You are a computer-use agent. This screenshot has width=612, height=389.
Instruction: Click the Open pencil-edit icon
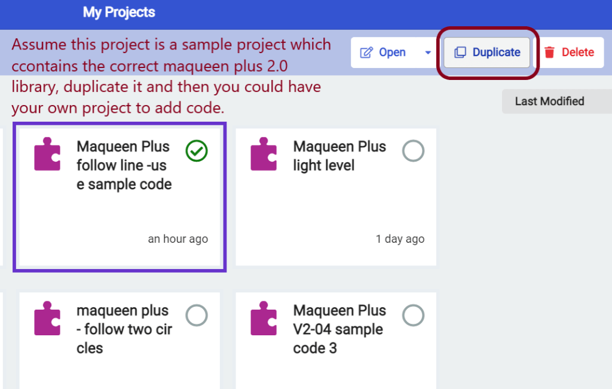(366, 53)
